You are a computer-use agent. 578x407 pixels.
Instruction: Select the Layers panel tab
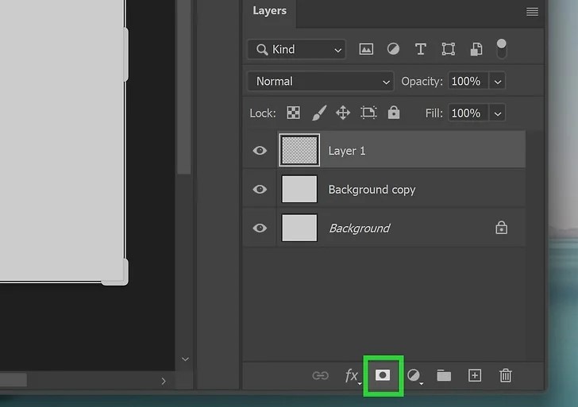tap(269, 11)
